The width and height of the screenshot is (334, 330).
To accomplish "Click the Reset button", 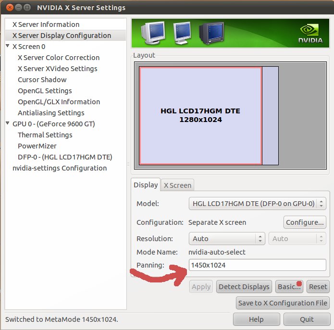I will tap(318, 287).
